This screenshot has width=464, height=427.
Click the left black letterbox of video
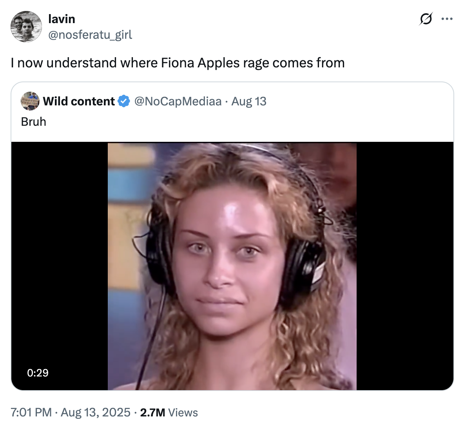tap(60, 255)
